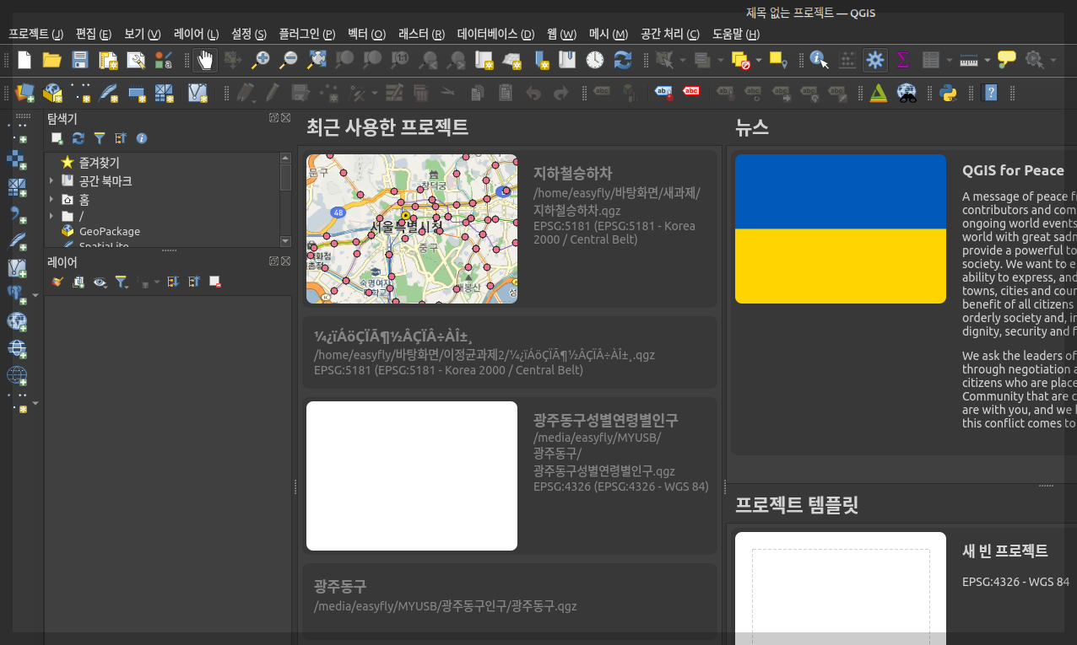Open the 프로젝트 menu
This screenshot has height=645, width=1077.
35,34
